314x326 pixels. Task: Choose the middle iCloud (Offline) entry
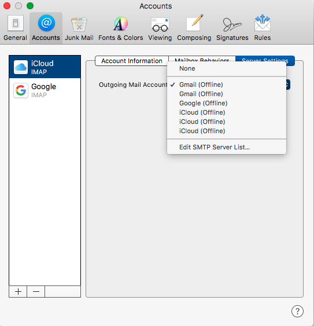(227, 122)
